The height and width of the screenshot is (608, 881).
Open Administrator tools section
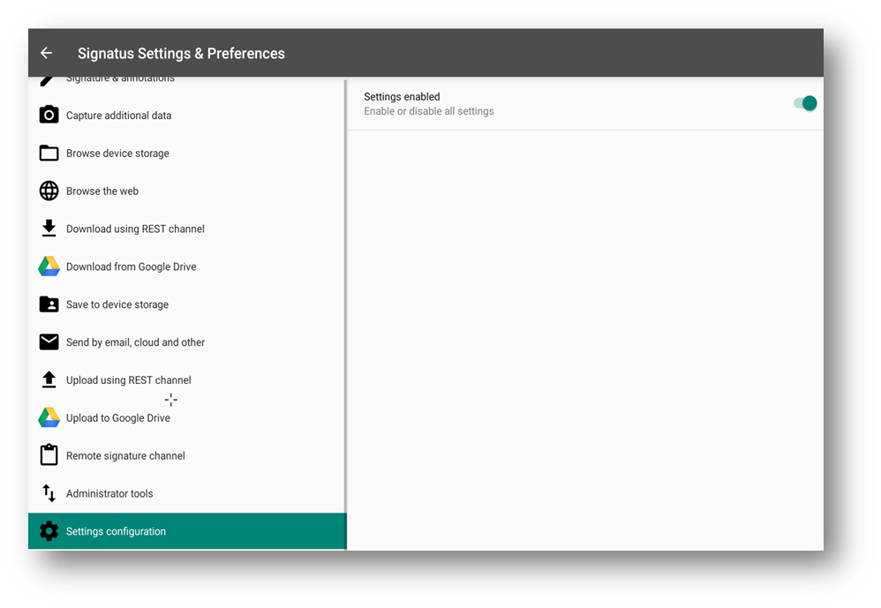click(109, 494)
